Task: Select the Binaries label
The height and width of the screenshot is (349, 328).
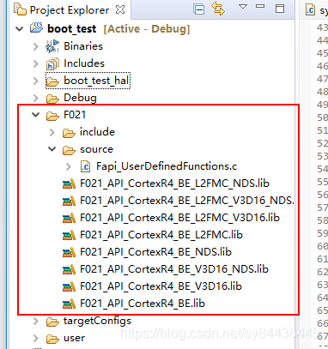Action: pyautogui.click(x=83, y=46)
